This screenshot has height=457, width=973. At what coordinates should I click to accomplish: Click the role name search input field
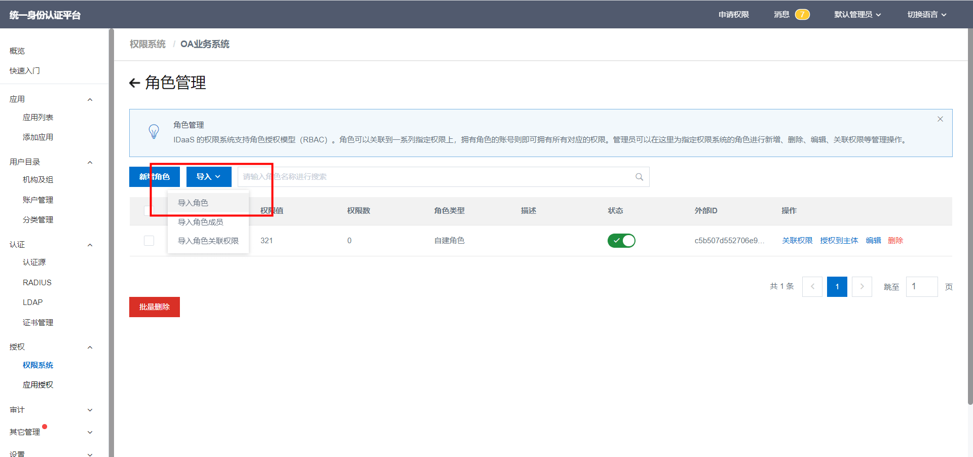[x=436, y=177]
